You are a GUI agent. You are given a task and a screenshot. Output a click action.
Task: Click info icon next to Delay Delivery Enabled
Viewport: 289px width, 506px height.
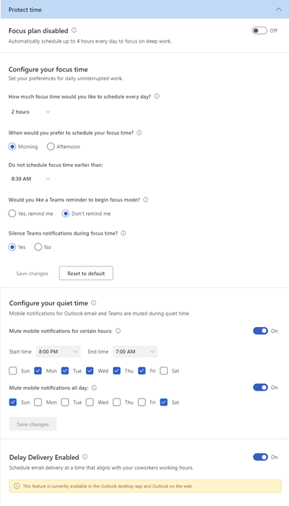[x=85, y=457]
